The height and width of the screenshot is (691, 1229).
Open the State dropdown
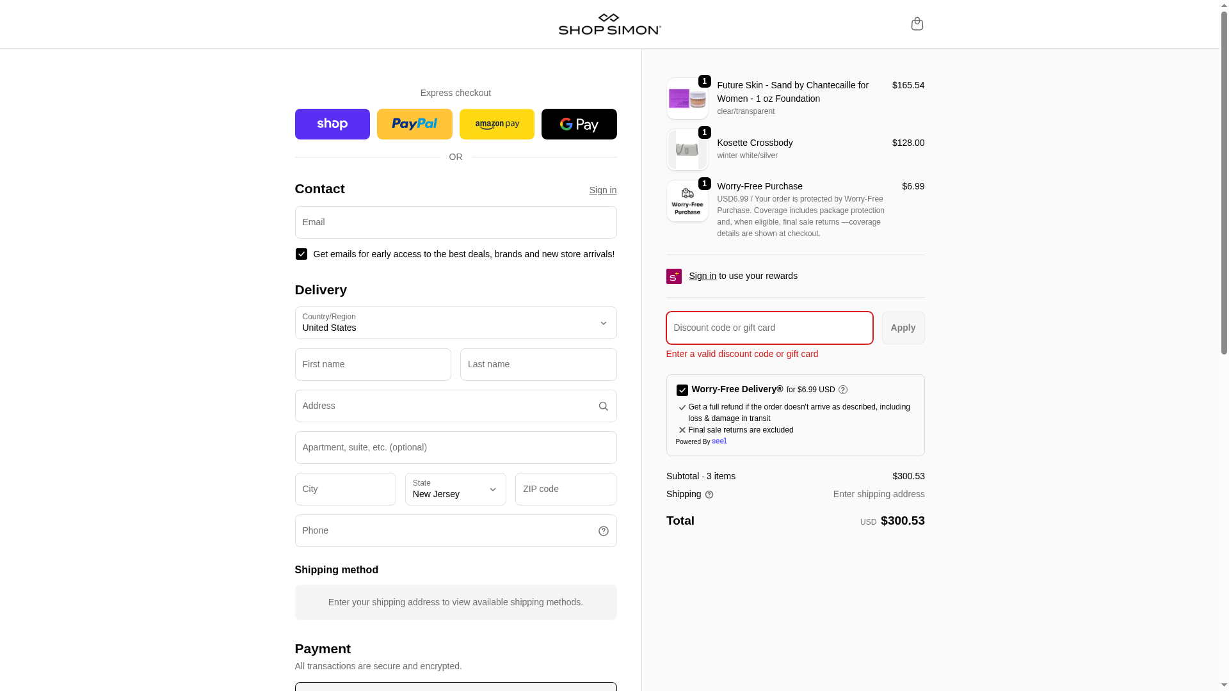pyautogui.click(x=455, y=489)
